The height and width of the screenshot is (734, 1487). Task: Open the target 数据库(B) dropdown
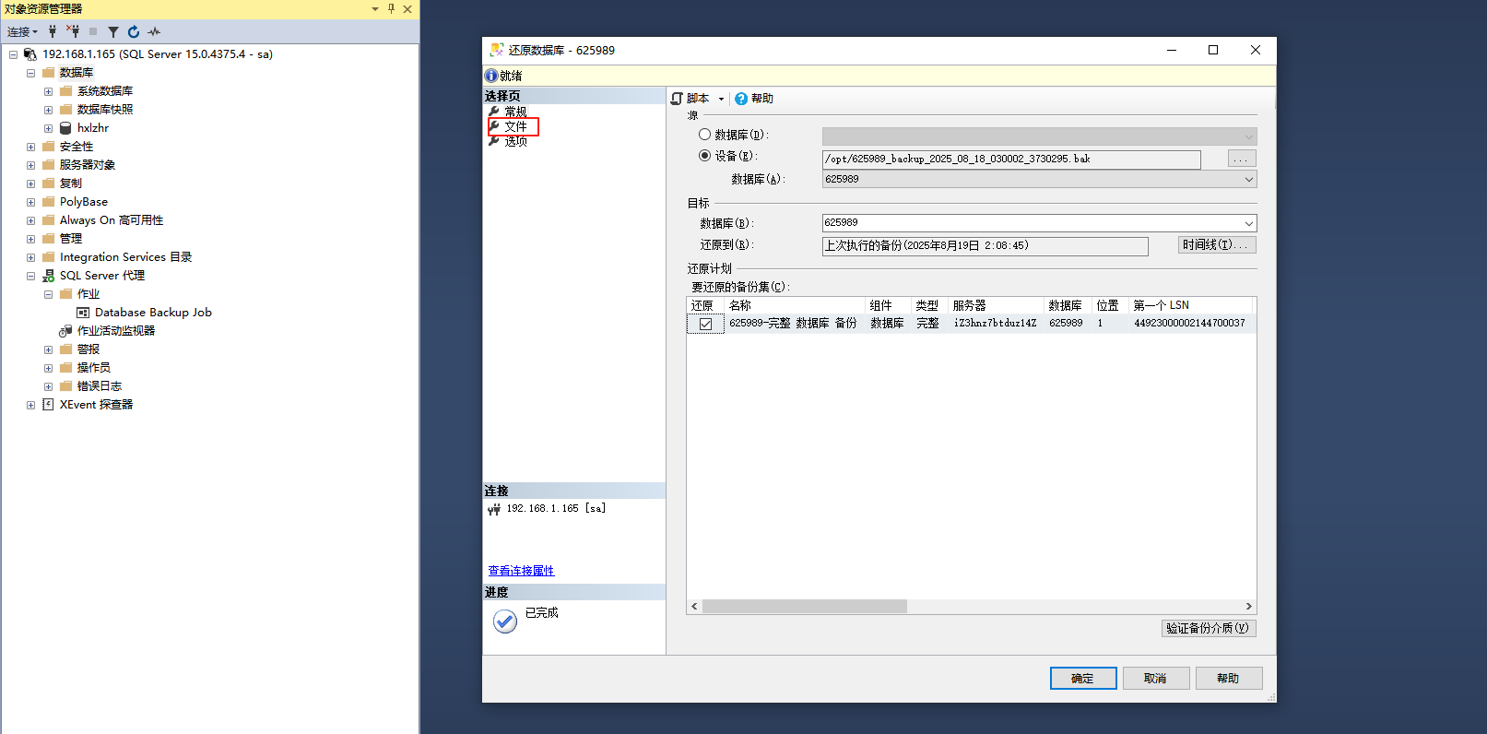point(1248,223)
